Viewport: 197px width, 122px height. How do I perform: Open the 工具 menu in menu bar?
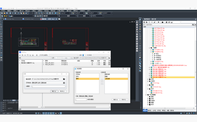pos(34,11)
